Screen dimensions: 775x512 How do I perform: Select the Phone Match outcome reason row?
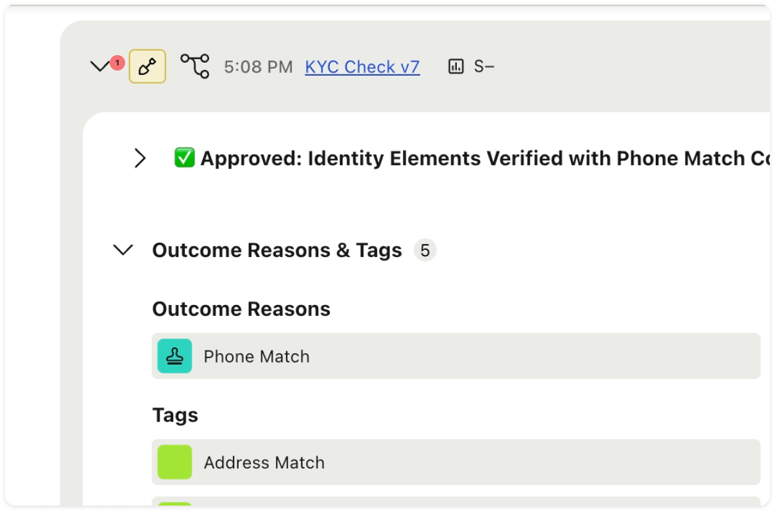tap(456, 356)
